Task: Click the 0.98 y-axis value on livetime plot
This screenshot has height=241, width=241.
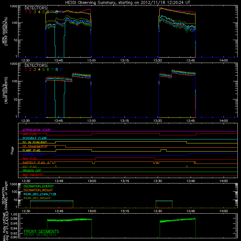Action: [14, 218]
